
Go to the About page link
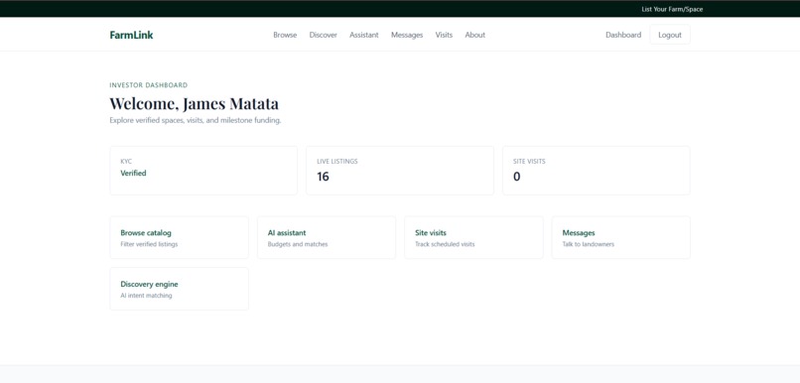pos(475,35)
